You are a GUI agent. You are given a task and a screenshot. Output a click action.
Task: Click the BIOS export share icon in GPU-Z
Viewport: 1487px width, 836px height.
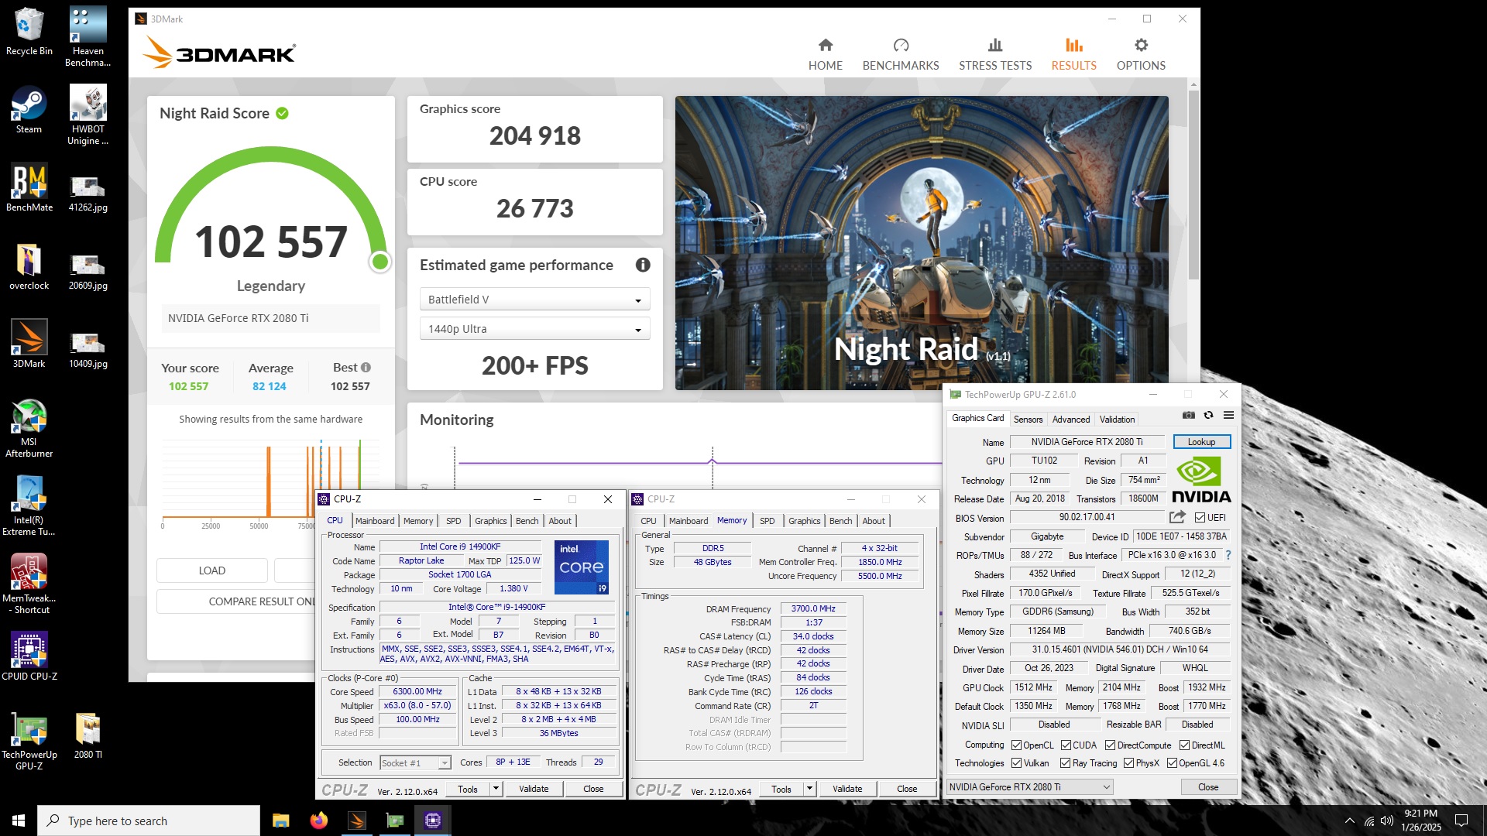[x=1177, y=517]
